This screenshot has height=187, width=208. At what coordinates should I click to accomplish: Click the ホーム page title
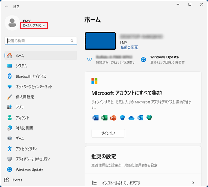[x=93, y=20]
